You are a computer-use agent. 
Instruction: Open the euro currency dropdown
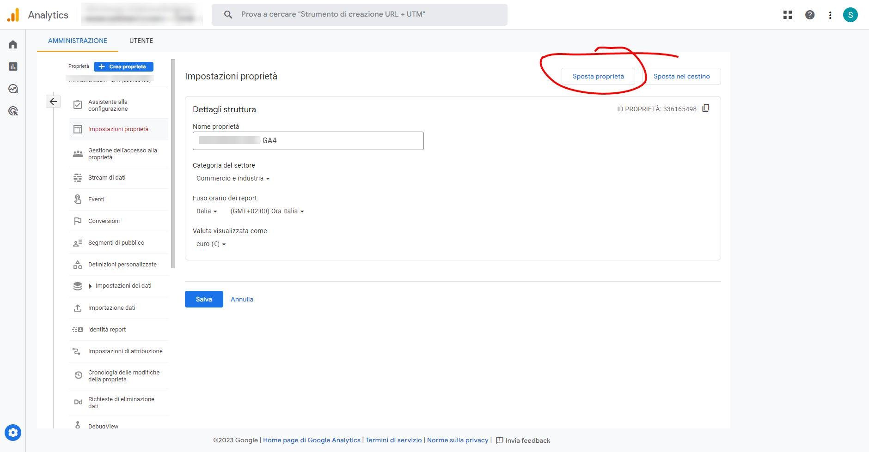[211, 244]
